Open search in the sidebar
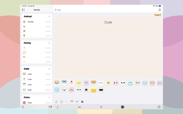This screenshot has height=114, width=183. pyautogui.click(x=23, y=107)
